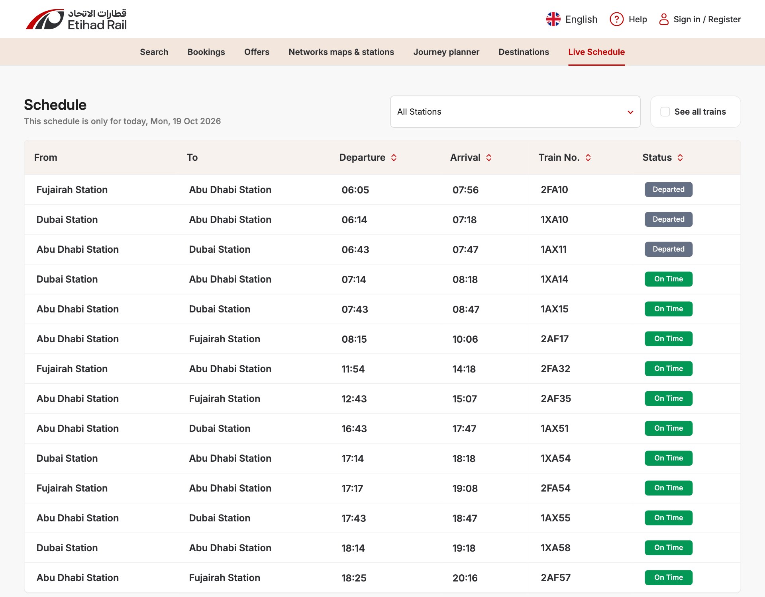765x597 pixels.
Task: Click the Schedule heading
Action: (55, 105)
